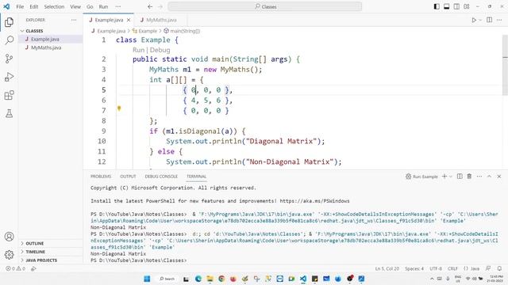
Task: Open the aka.ms/PSWindows link in terminal
Action: [314, 201]
